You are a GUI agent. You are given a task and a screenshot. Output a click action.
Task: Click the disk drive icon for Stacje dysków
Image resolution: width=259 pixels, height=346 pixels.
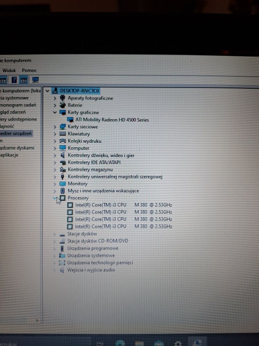click(62, 234)
